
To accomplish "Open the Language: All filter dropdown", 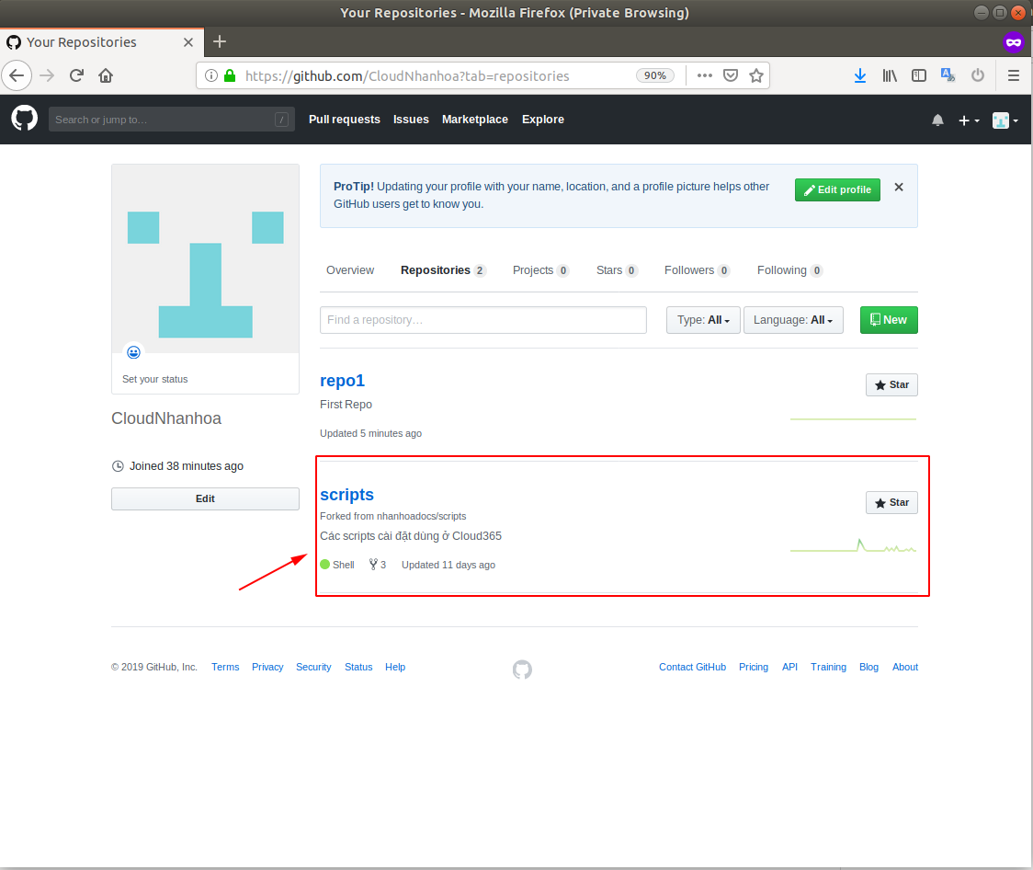I will (x=793, y=320).
